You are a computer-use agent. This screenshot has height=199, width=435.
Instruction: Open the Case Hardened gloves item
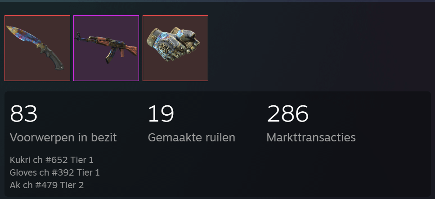(x=175, y=48)
